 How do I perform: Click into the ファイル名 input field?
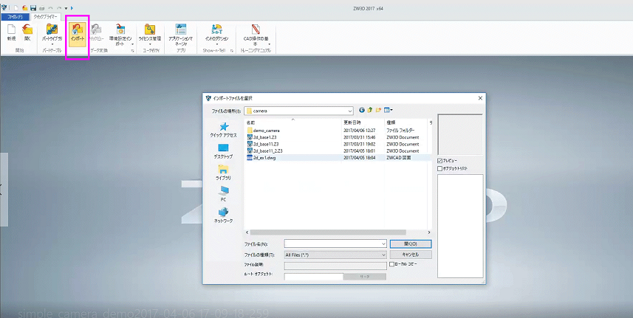332,243
